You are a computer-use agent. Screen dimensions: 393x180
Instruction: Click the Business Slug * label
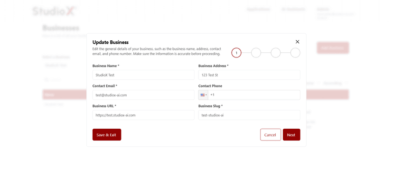[211, 106]
